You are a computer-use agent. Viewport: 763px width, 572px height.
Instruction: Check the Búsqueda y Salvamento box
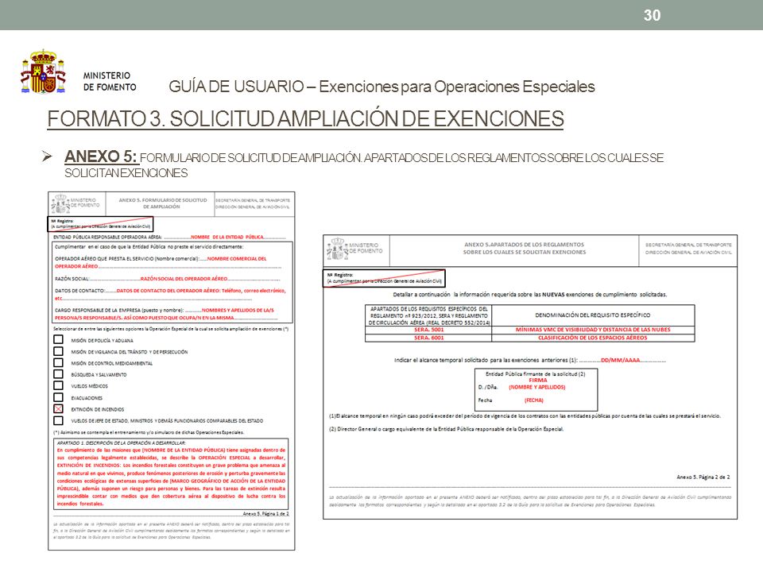pos(58,374)
